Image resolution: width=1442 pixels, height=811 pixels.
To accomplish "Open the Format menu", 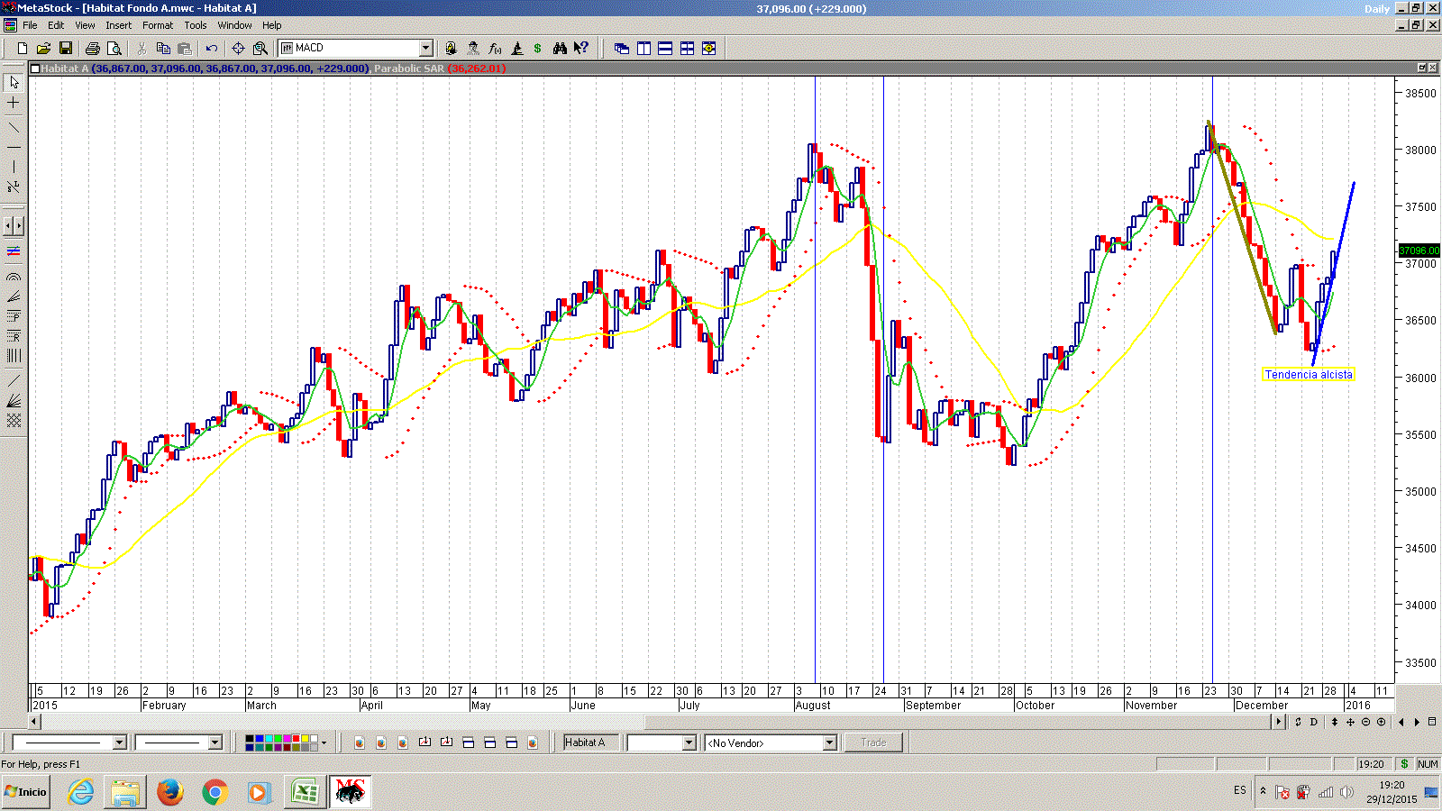I will point(158,25).
